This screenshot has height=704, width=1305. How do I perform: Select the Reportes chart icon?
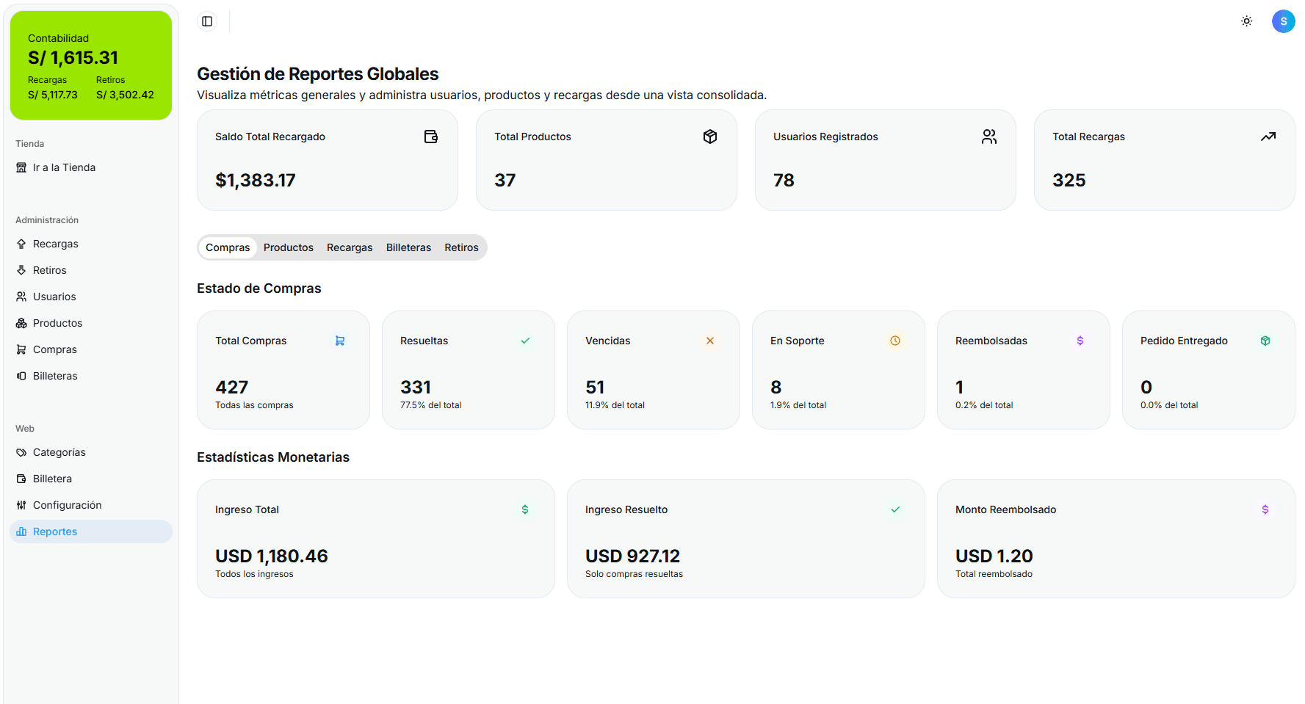(22, 531)
